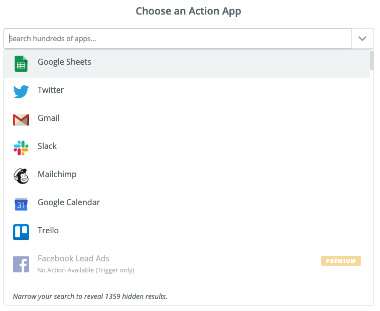Choose Mailchimp from the dropdown list

click(x=57, y=175)
